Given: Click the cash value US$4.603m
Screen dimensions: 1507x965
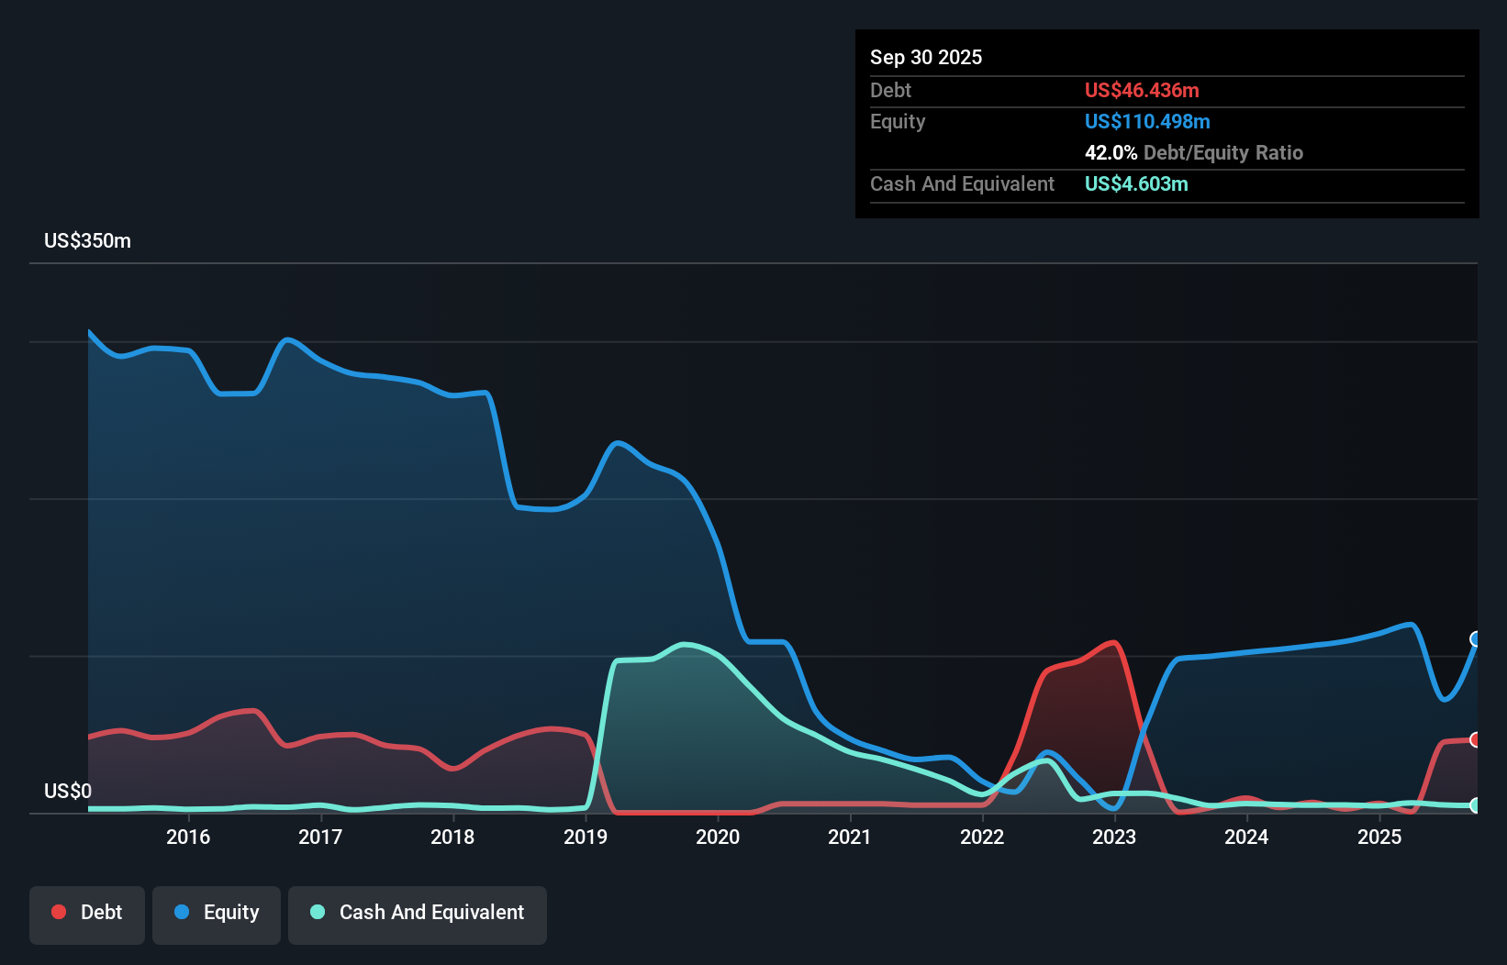Looking at the screenshot, I should pos(1136,183).
